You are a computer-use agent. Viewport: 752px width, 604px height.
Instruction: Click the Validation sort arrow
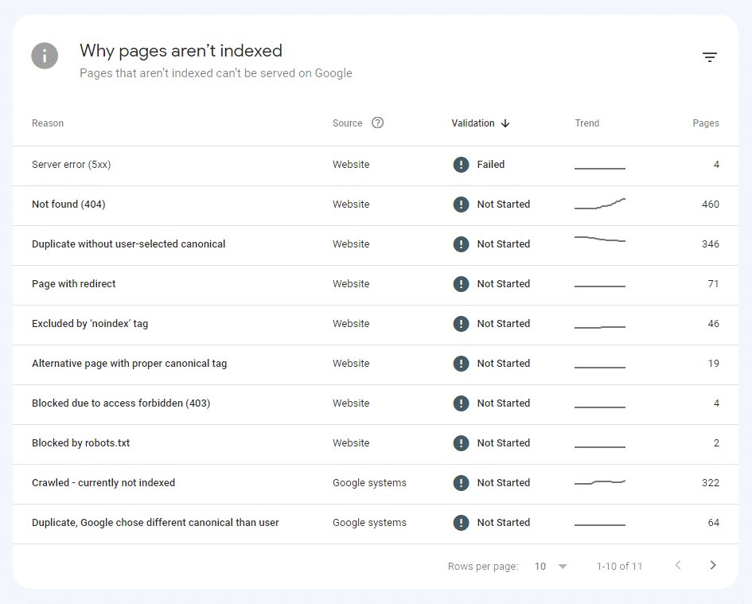(505, 123)
